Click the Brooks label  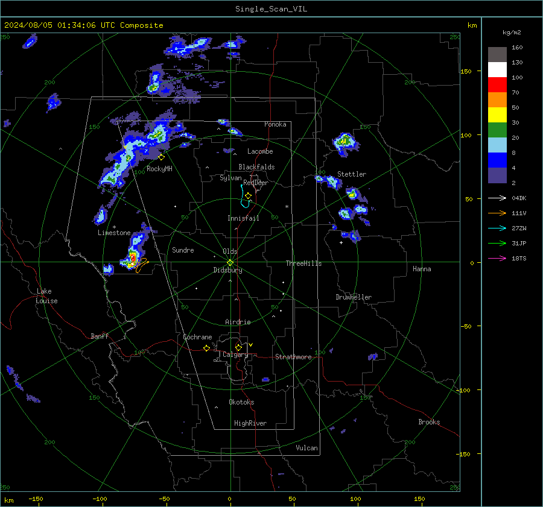click(x=429, y=422)
